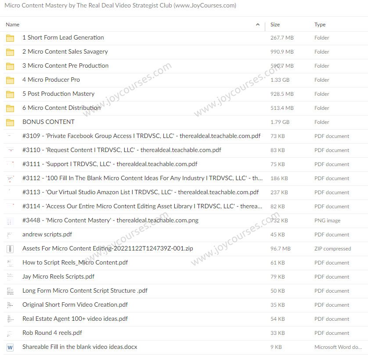Screen dimensions: 368x359
Task: Open the folder icon for 1 Short Form Lead Generation
Action: pyautogui.click(x=10, y=38)
